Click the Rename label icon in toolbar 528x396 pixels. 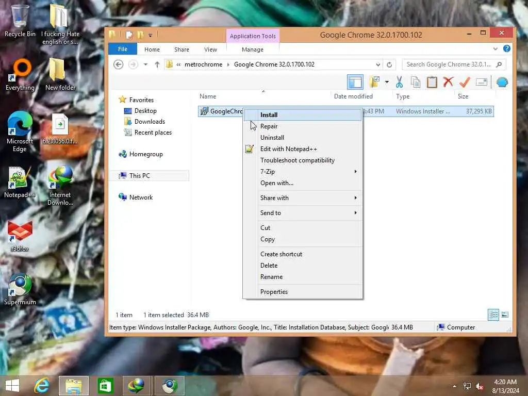(x=482, y=82)
